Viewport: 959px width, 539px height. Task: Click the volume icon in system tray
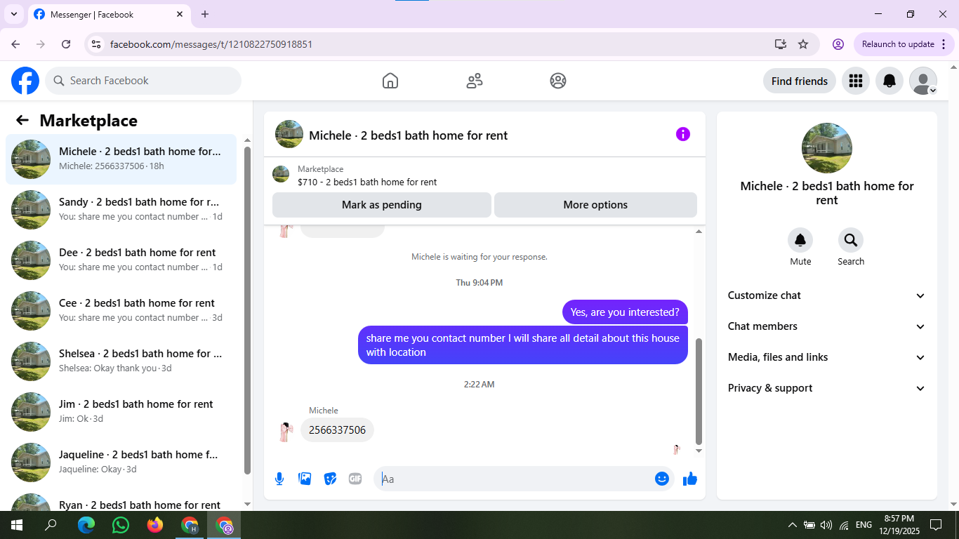826,525
